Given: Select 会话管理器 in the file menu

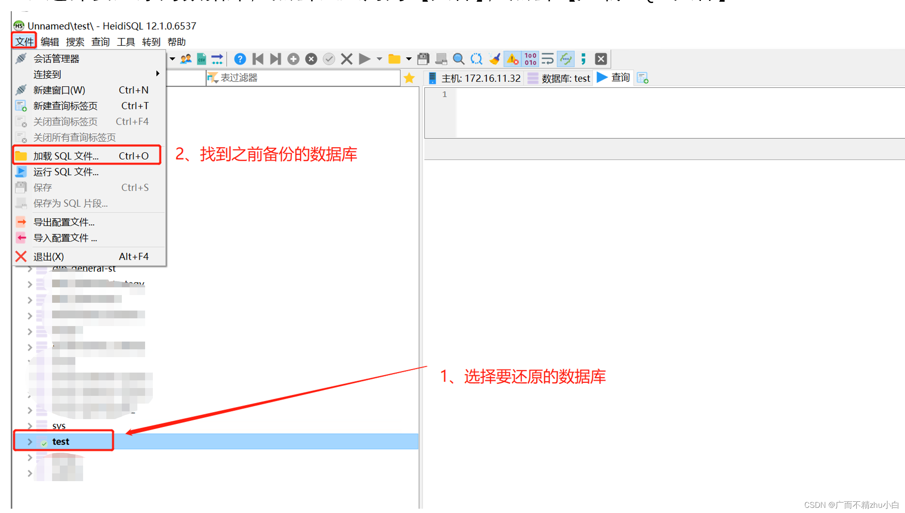Looking at the screenshot, I should [x=89, y=59].
